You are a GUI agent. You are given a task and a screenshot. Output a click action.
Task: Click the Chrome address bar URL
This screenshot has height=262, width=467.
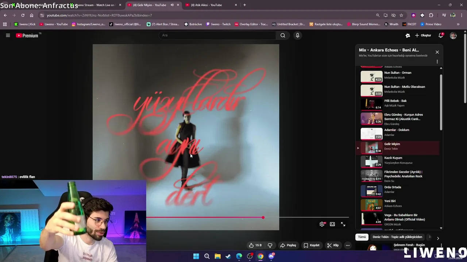(99, 15)
